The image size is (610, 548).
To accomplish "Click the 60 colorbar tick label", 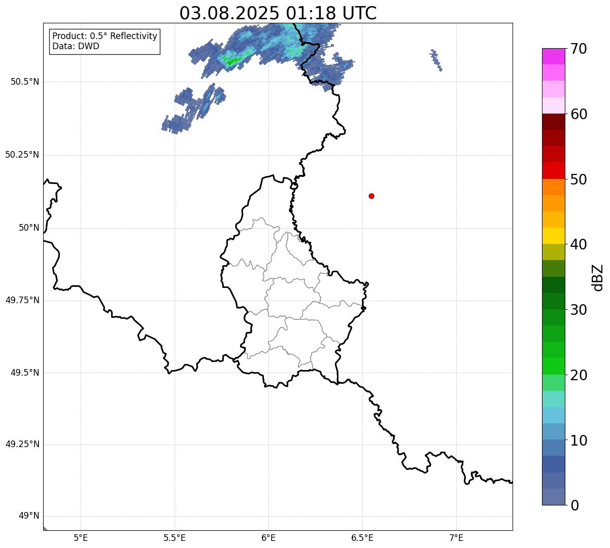I will 579,114.
